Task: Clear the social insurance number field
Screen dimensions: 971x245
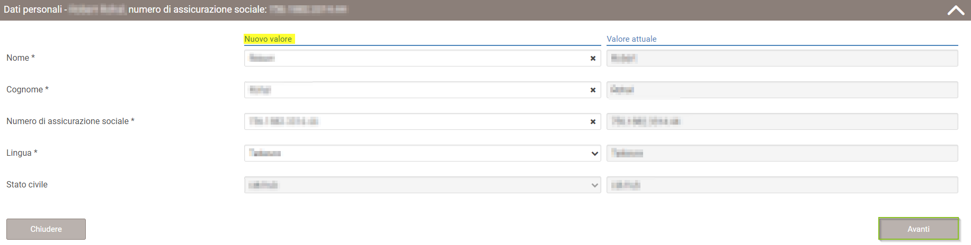Action: click(x=593, y=122)
